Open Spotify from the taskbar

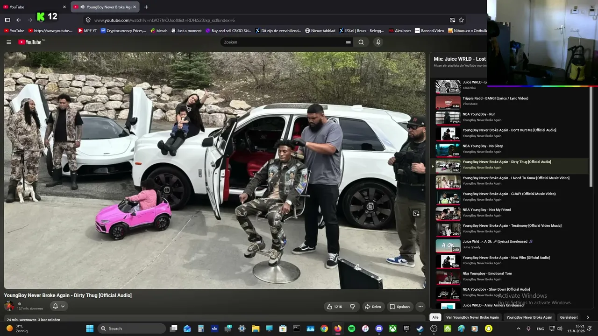(x=351, y=329)
